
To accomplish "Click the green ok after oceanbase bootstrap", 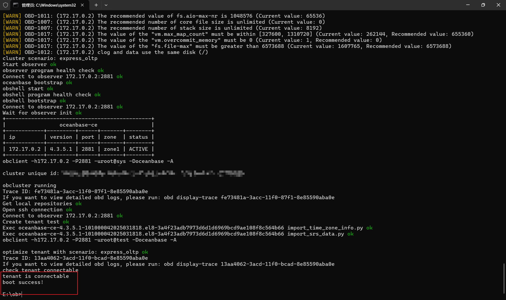I will click(x=69, y=82).
